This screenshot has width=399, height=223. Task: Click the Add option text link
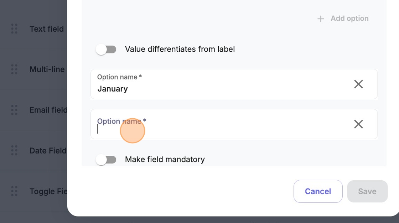[349, 19]
